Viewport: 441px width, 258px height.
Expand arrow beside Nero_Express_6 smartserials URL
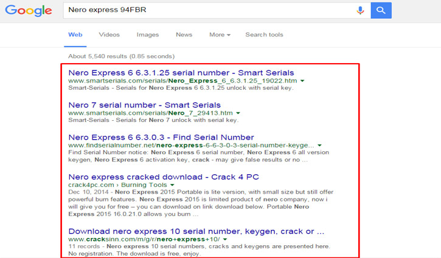pyautogui.click(x=303, y=80)
